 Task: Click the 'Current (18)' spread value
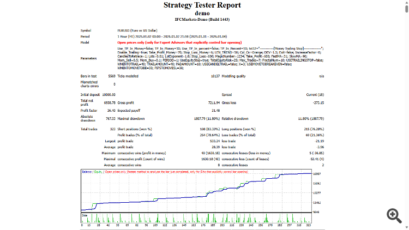[315, 95]
